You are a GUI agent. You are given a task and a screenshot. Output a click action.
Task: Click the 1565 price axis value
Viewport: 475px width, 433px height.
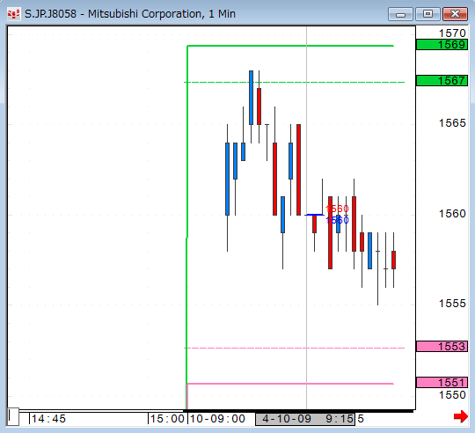pos(452,123)
